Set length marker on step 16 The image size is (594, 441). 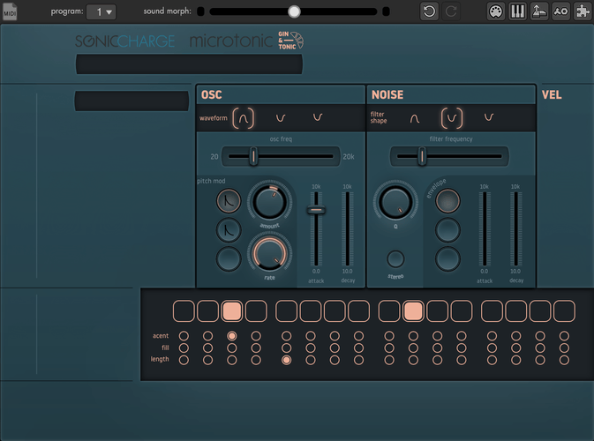pos(564,360)
